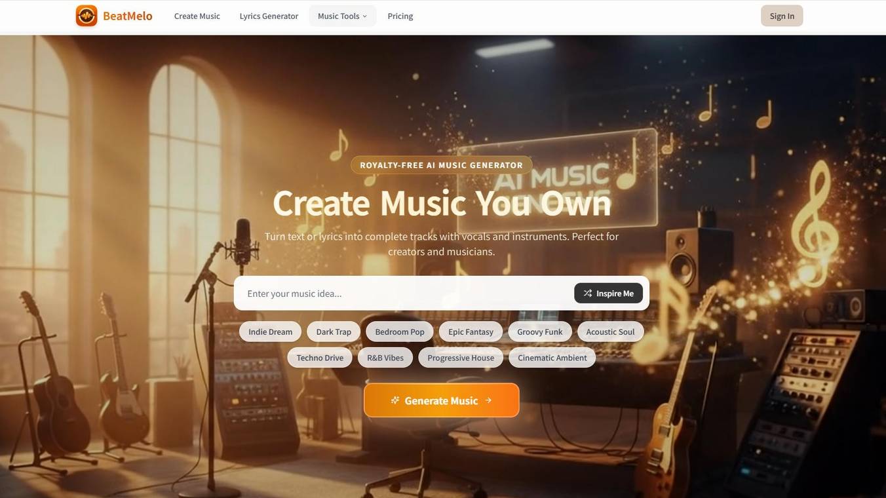Image resolution: width=886 pixels, height=498 pixels.
Task: Click the BeatMelo orange logo icon
Action: tap(87, 16)
